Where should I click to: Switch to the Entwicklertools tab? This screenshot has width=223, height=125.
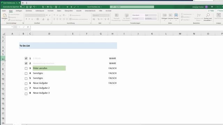[x=90, y=11]
